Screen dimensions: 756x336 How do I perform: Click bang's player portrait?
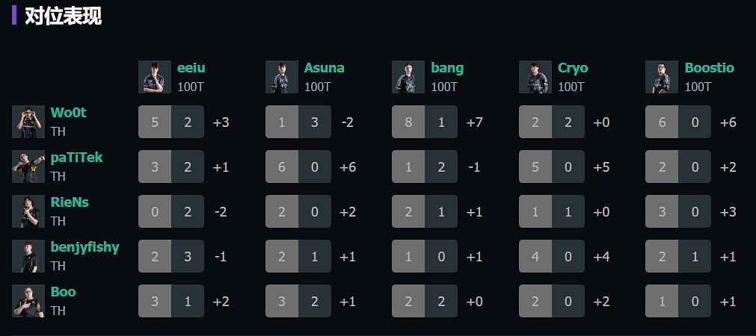[408, 77]
